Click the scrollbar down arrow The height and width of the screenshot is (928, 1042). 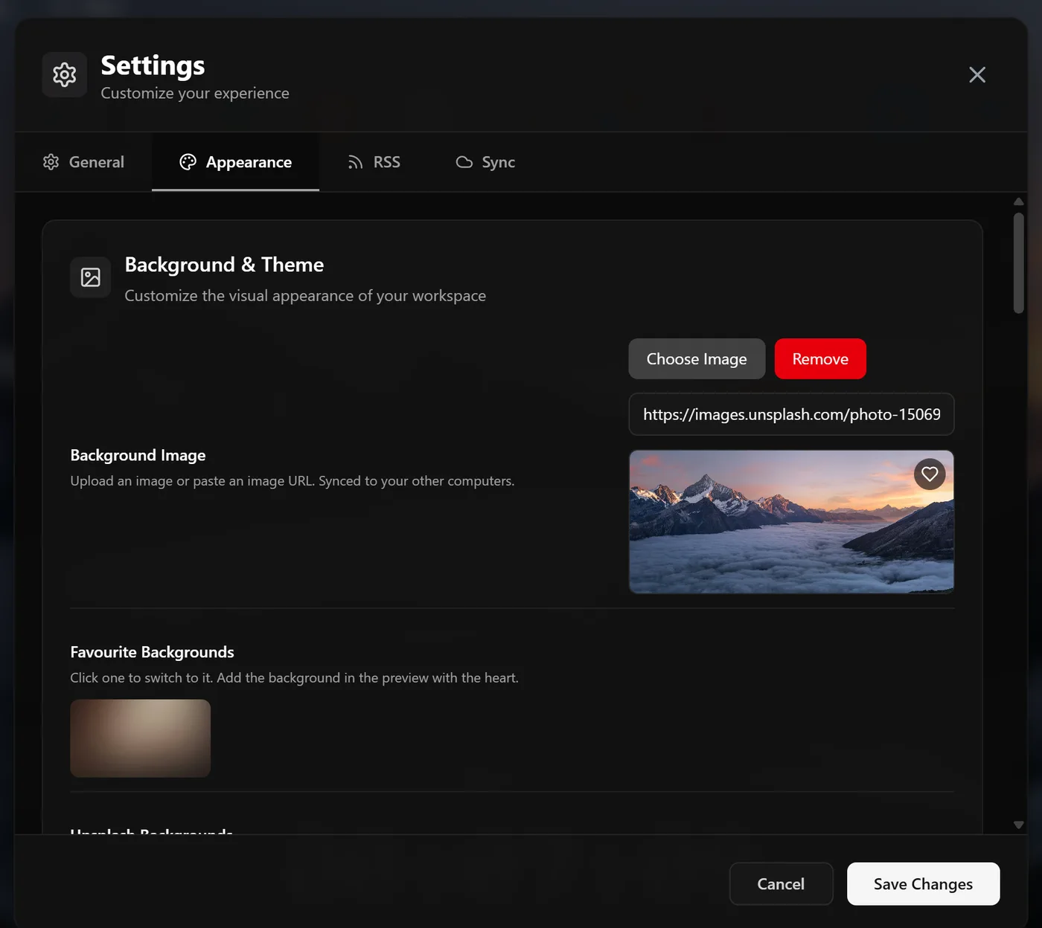point(1018,825)
